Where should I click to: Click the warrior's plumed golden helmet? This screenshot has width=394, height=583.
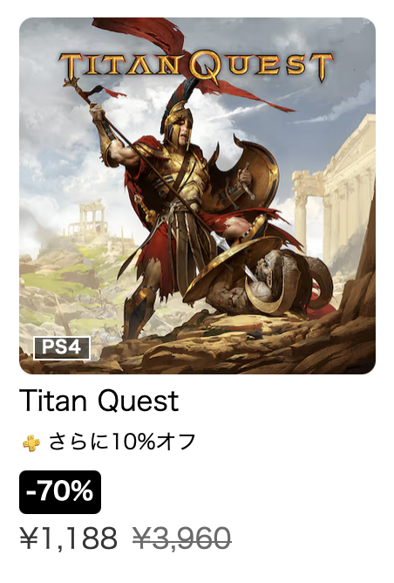pos(178,115)
